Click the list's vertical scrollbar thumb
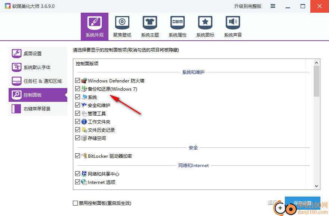This screenshot has width=329, height=216. click(x=316, y=81)
